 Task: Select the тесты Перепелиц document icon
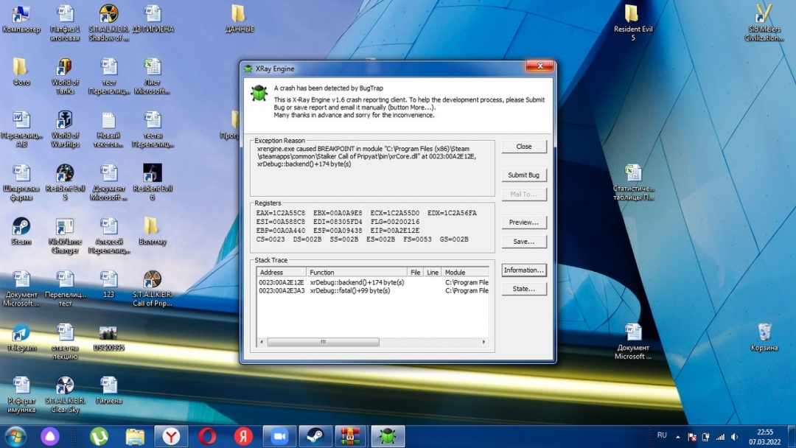pos(153,130)
